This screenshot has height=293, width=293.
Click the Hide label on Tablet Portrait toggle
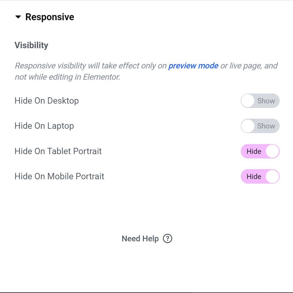coord(254,151)
